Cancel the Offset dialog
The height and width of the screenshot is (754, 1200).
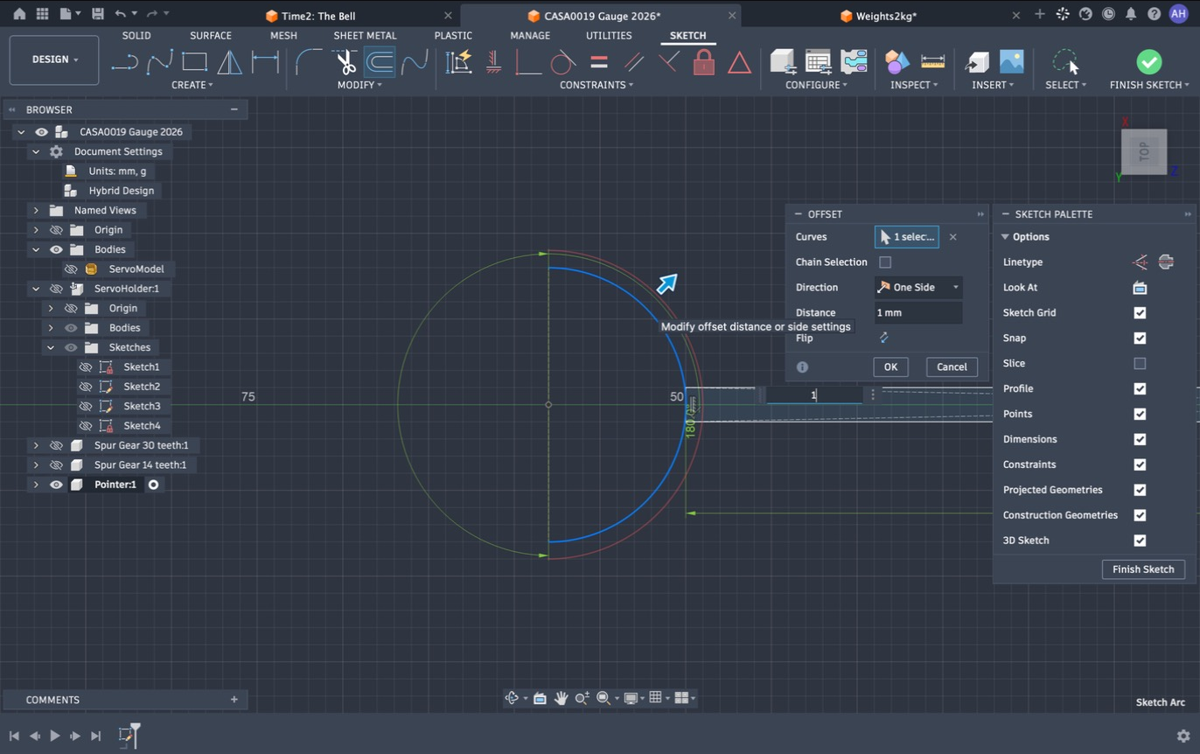pos(952,367)
